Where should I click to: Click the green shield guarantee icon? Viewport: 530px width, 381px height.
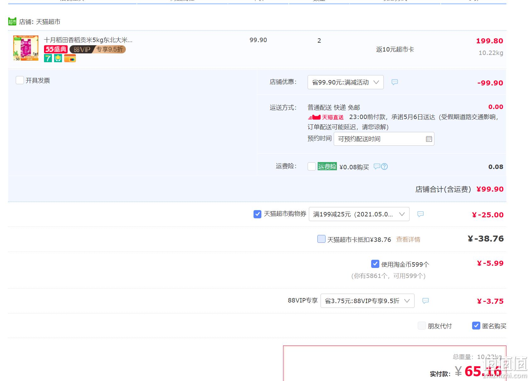tap(58, 58)
